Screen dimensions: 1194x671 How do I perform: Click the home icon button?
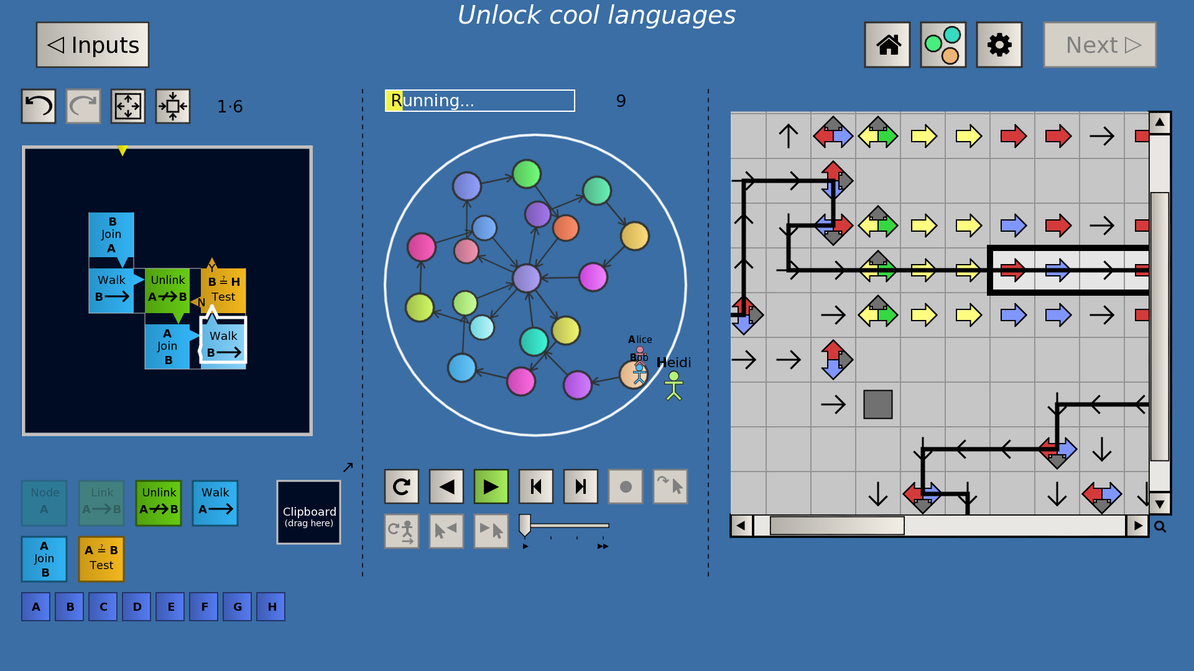pos(887,45)
